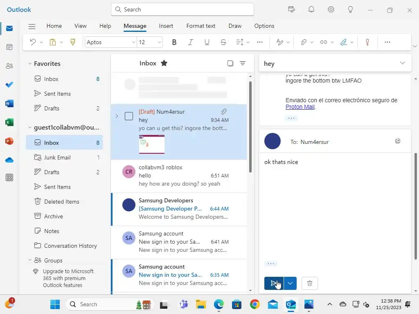Screen dimensions: 419x314
Task: Launch PowerPoint from the sidebar
Action: [x=9, y=141]
